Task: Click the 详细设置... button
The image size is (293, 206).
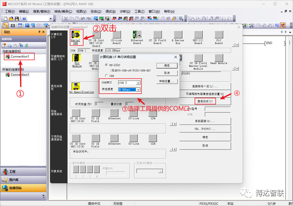Action: 167,81
